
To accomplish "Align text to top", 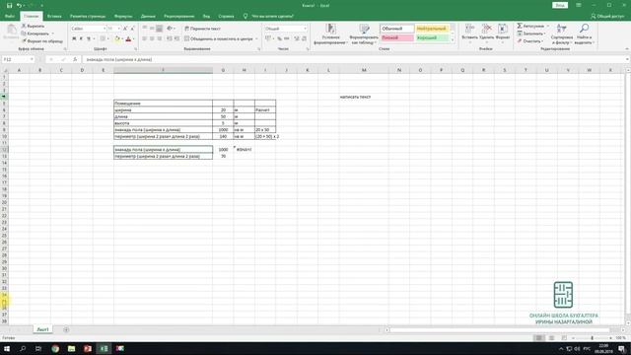I will click(x=145, y=29).
